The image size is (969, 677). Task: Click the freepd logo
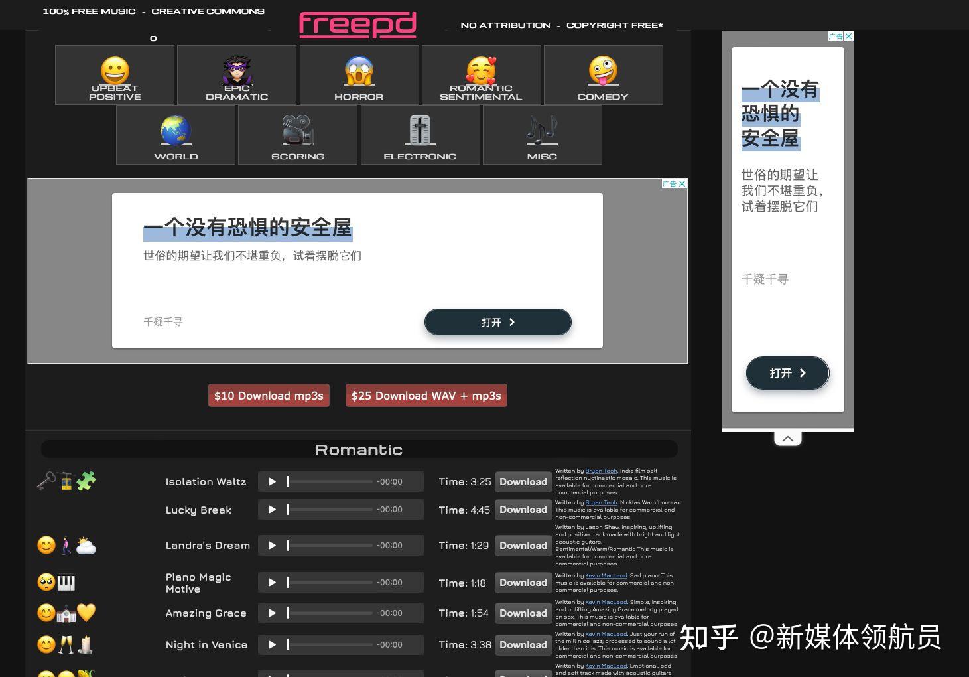point(357,25)
